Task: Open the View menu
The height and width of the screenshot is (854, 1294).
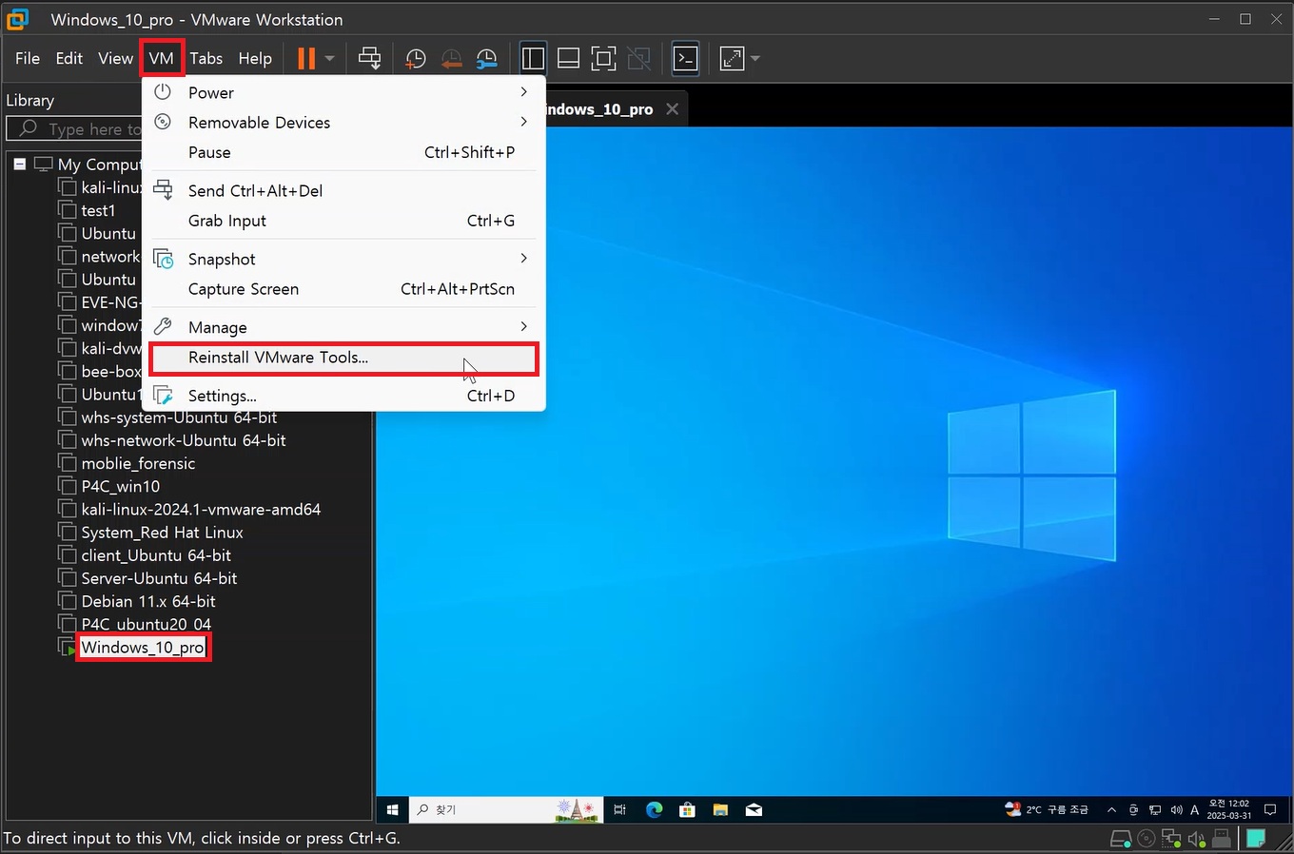Action: 115,58
